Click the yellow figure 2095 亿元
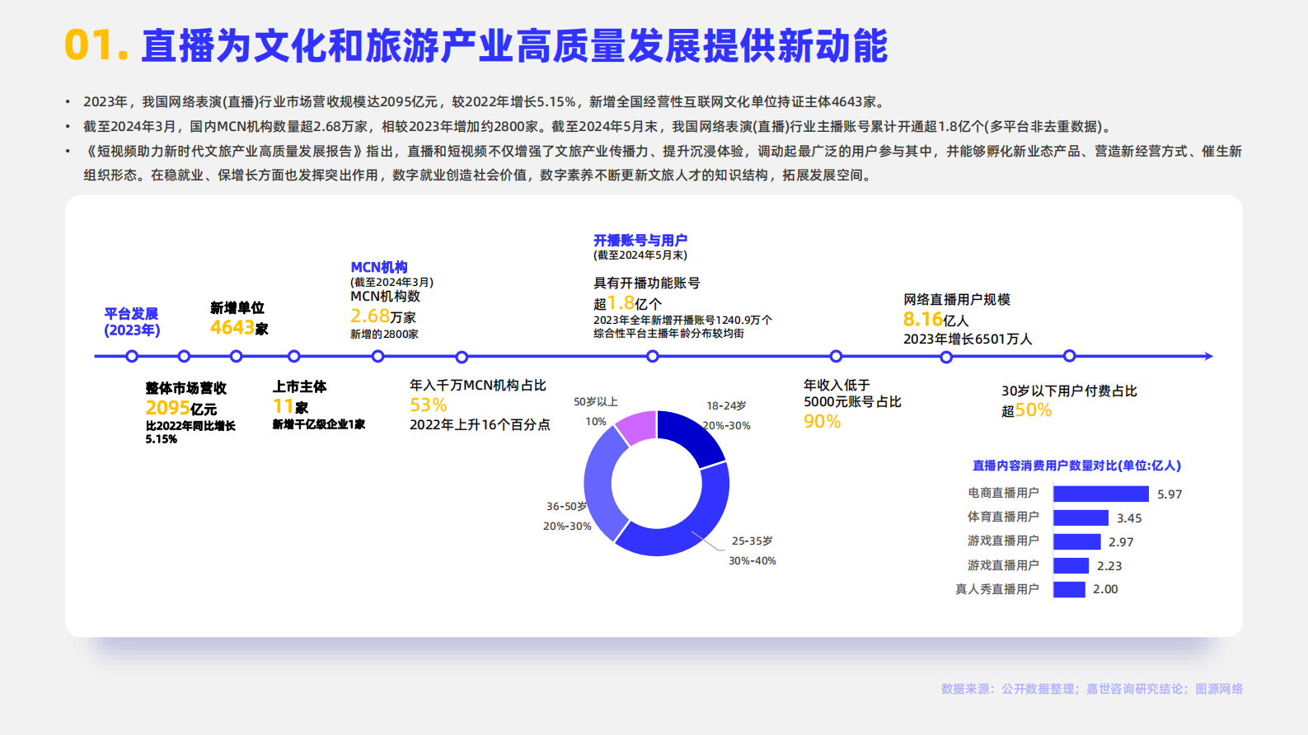Viewport: 1308px width, 735px height. (181, 408)
